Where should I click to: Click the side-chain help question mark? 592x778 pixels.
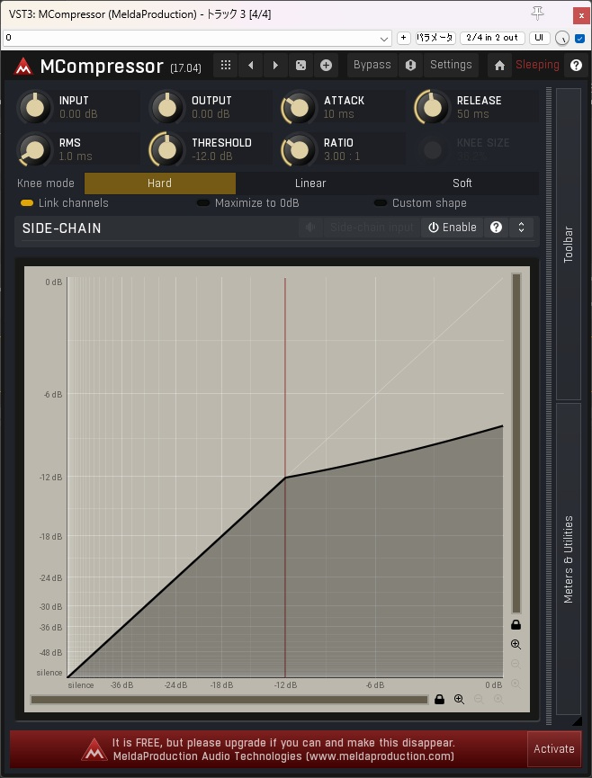496,228
